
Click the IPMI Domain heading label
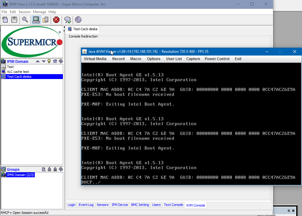(x=18, y=61)
